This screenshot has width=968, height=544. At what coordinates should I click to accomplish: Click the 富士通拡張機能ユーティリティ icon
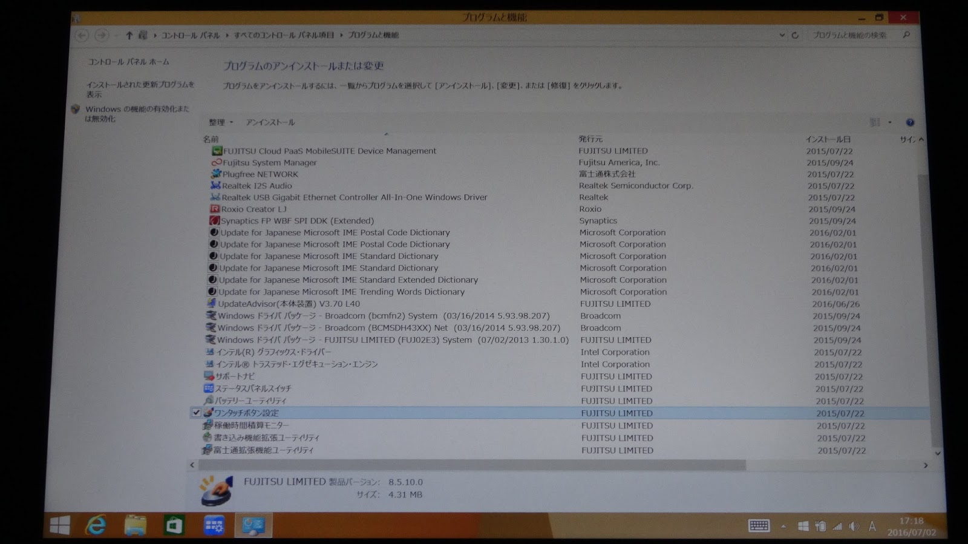click(207, 450)
